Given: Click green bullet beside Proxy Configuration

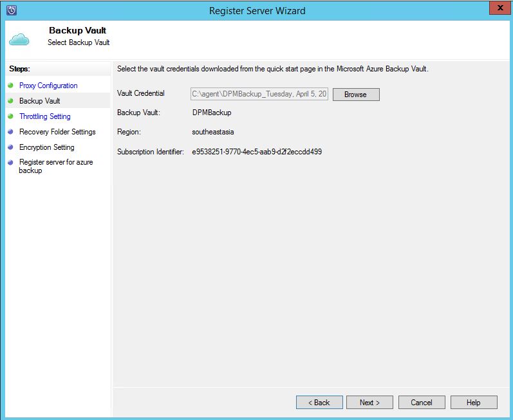Looking at the screenshot, I should coord(10,86).
